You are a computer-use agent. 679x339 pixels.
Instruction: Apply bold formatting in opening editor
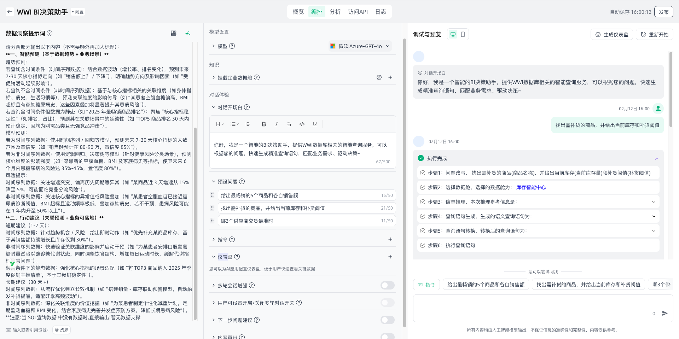(x=263, y=124)
